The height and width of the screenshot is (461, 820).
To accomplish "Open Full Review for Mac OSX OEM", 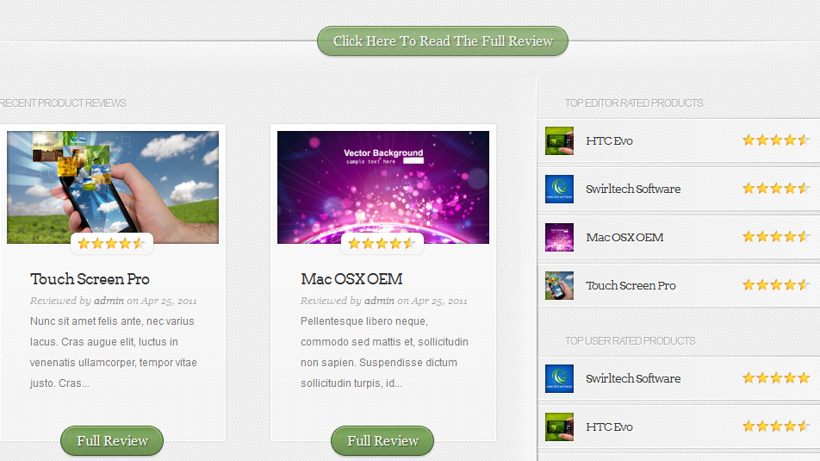I will click(382, 440).
